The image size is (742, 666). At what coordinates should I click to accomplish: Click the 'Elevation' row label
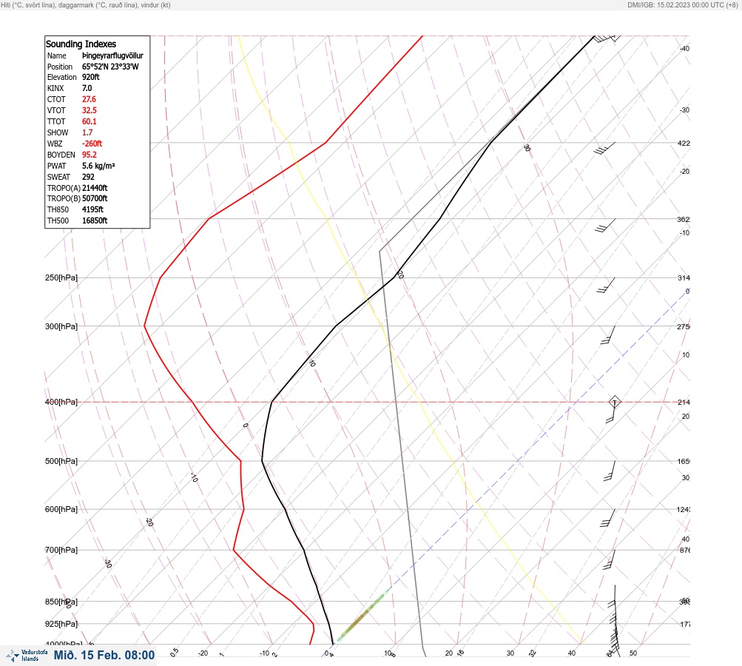61,77
